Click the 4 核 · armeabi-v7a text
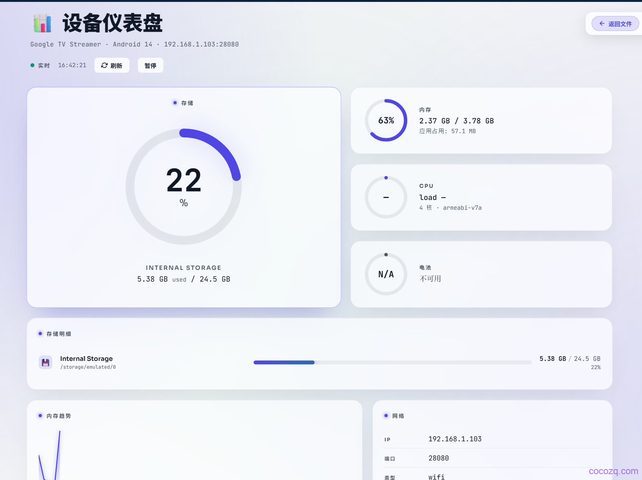The width and height of the screenshot is (642, 480). (451, 208)
